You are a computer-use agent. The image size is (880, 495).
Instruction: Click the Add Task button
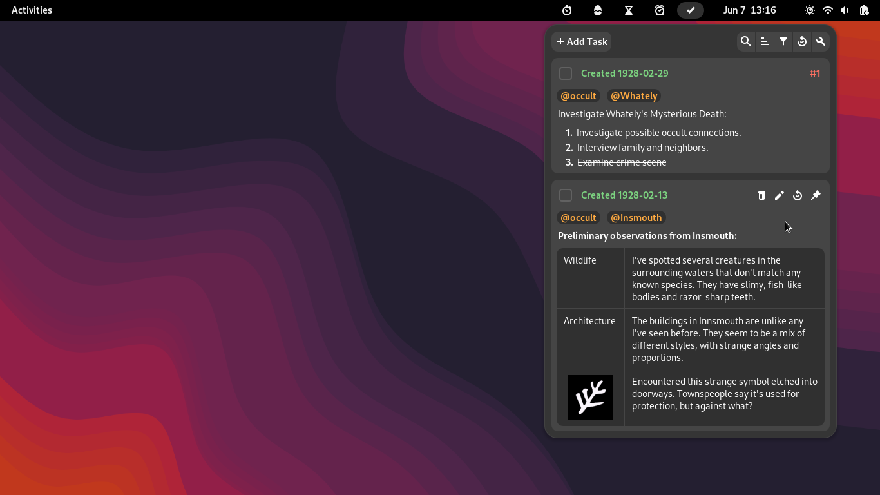click(582, 41)
